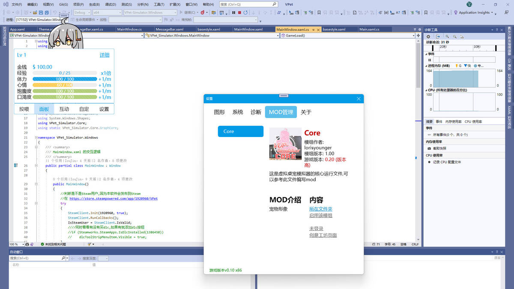The height and width of the screenshot is (289, 514).
Task: Open Diagnostic Tools settings gear
Action: tap(428, 37)
